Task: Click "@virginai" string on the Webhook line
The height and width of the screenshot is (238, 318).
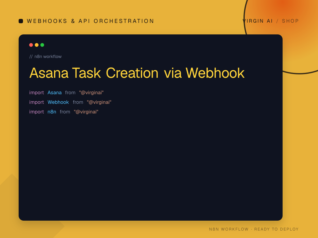Action: coord(99,102)
